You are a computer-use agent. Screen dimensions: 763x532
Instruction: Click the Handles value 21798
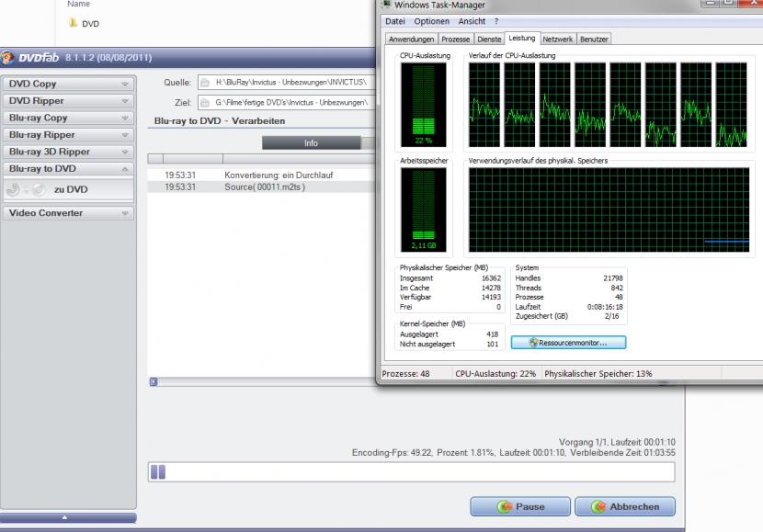[612, 278]
